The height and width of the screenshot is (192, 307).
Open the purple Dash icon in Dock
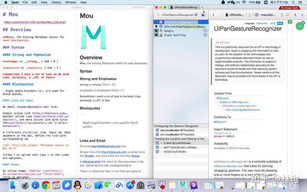coord(193,185)
